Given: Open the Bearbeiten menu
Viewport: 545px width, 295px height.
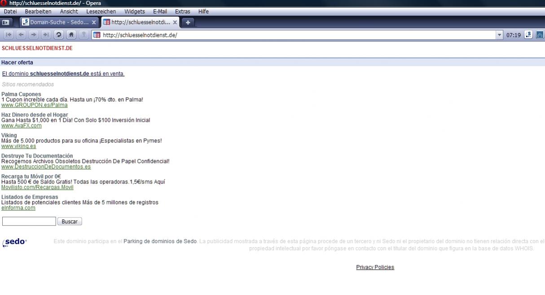Looking at the screenshot, I should point(38,11).
